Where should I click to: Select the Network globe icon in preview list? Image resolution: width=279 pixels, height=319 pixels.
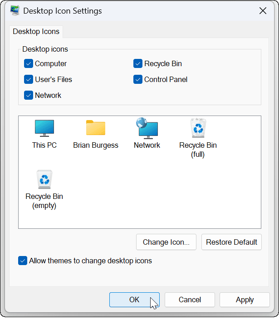(x=147, y=128)
